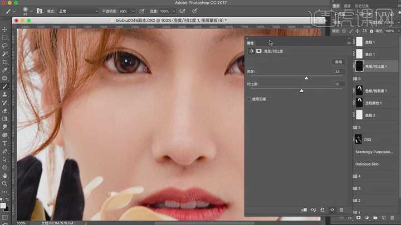Delete adjustment layer from Properties panel

pyautogui.click(x=341, y=209)
